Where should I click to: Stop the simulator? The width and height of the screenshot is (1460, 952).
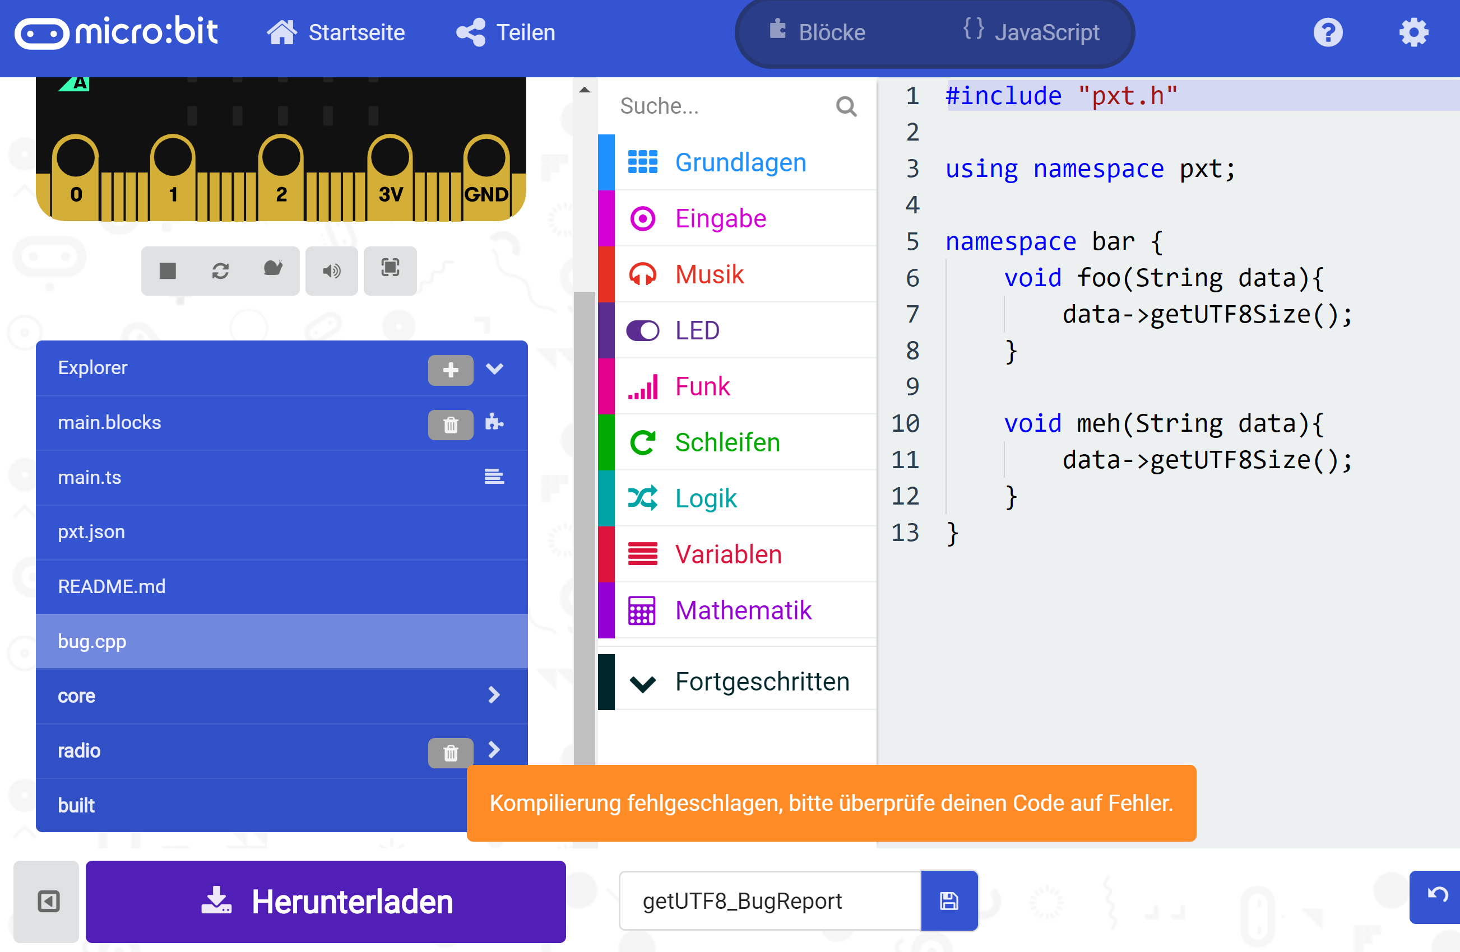point(167,270)
